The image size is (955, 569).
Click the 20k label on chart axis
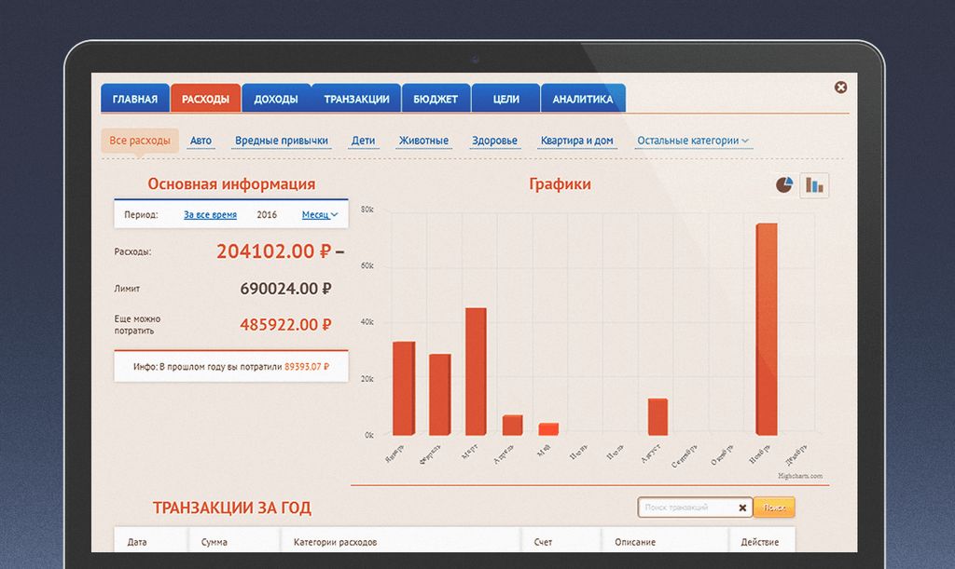click(x=367, y=379)
